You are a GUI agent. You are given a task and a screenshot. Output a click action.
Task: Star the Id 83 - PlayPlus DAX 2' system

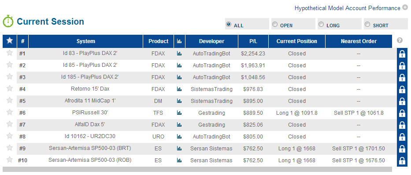click(x=9, y=53)
